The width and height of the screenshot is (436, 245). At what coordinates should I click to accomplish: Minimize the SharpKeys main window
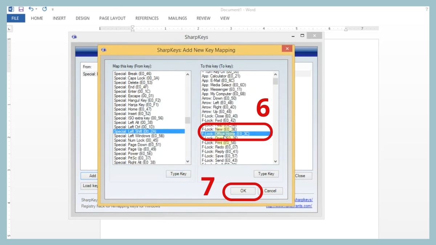pyautogui.click(x=294, y=36)
